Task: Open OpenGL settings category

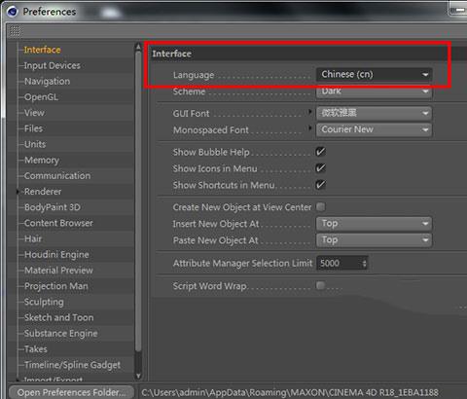Action: tap(41, 97)
